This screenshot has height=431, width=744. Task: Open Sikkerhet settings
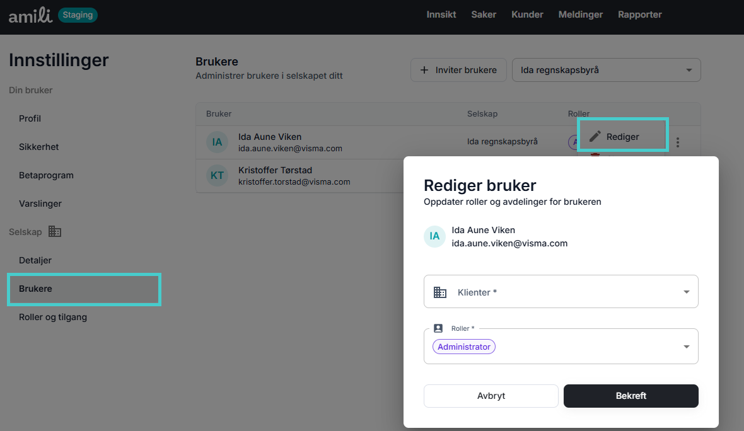pyautogui.click(x=39, y=147)
